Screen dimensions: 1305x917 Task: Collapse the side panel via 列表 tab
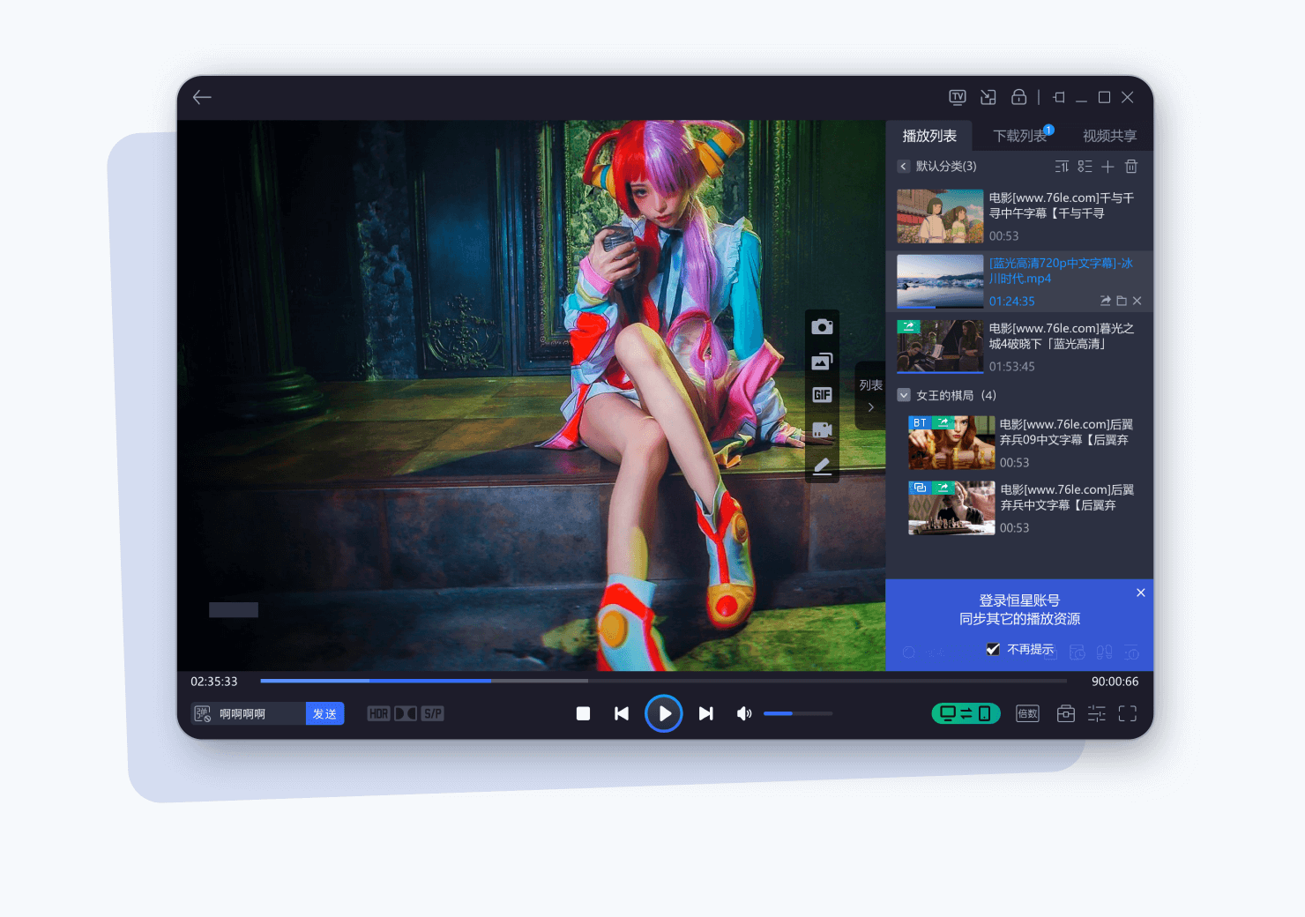click(870, 395)
